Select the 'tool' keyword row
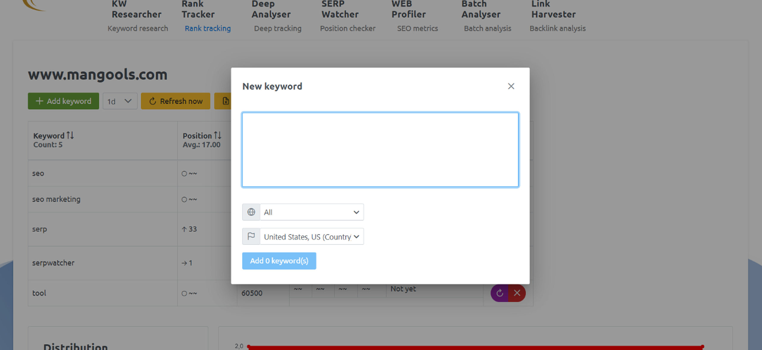Viewport: 762px width, 350px height. [103, 293]
